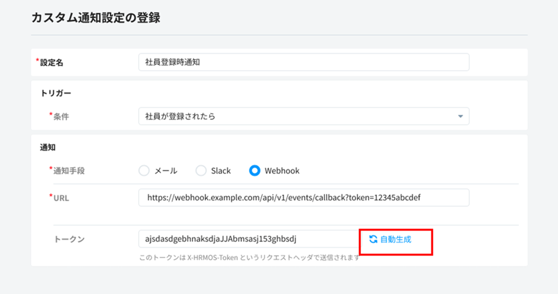Click the dropdown arrow in 条件 field

pos(460,116)
